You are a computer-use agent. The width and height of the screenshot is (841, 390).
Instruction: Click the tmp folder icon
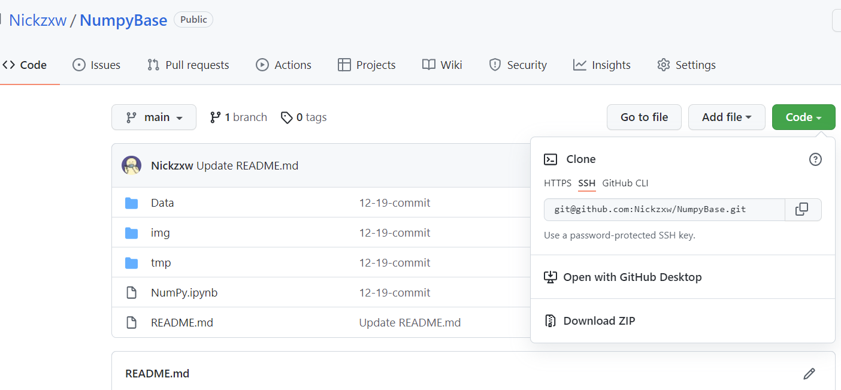(x=131, y=263)
